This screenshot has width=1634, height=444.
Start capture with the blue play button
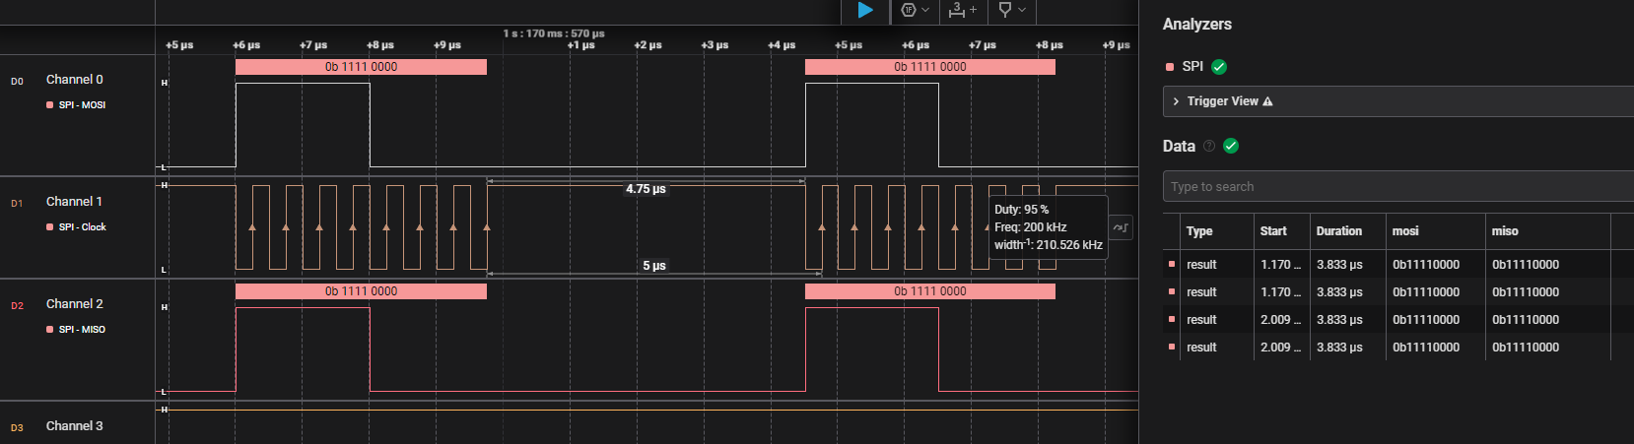pos(864,10)
